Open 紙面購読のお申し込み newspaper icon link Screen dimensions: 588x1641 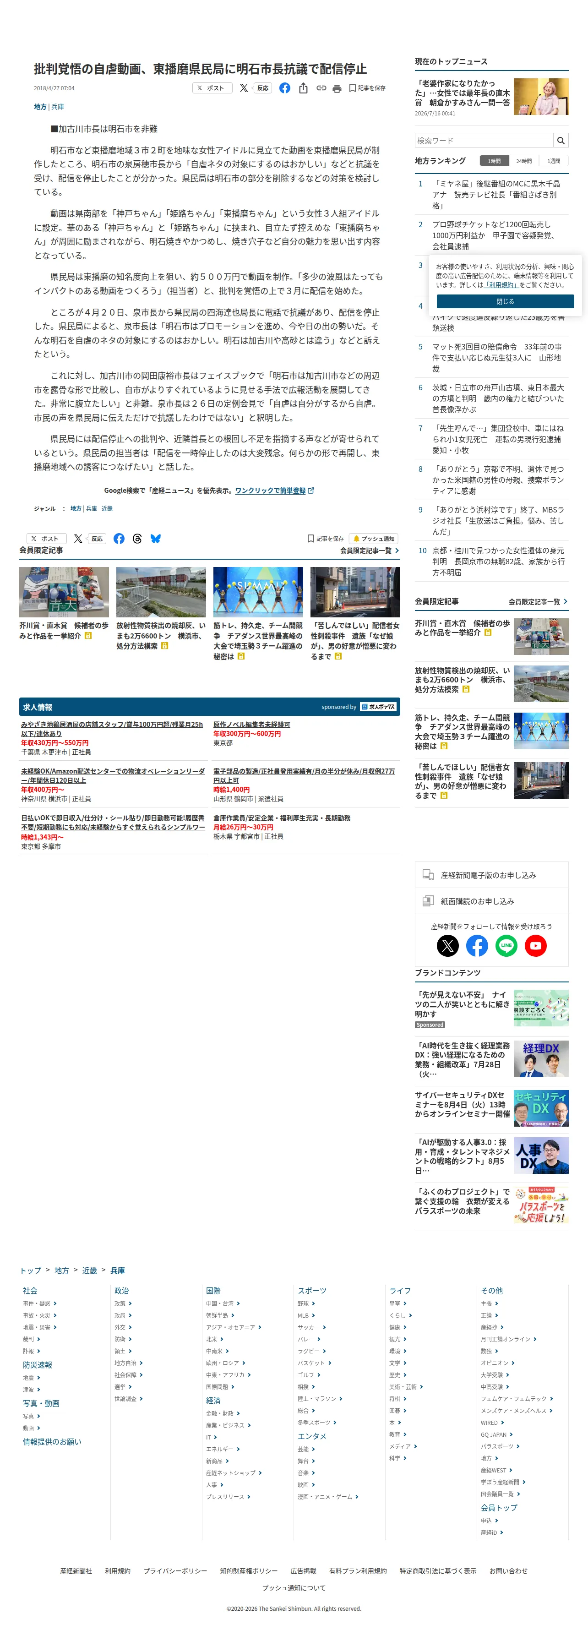[491, 901]
